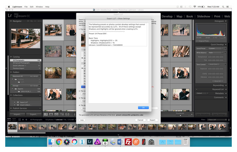Select Loupe view icon in toolbar

[x=51, y=114]
